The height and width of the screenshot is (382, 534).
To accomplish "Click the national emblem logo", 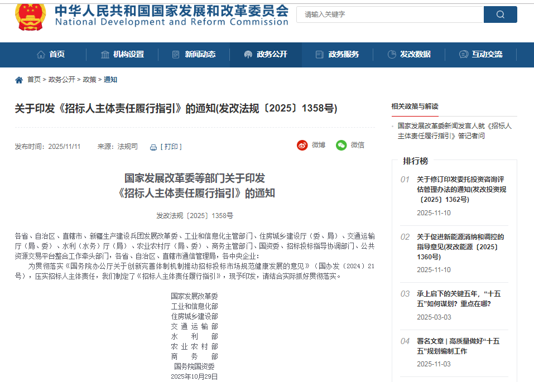I will point(31,17).
